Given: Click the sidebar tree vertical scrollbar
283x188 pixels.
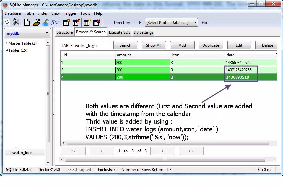Looking at the screenshot, I should click(x=48, y=94).
